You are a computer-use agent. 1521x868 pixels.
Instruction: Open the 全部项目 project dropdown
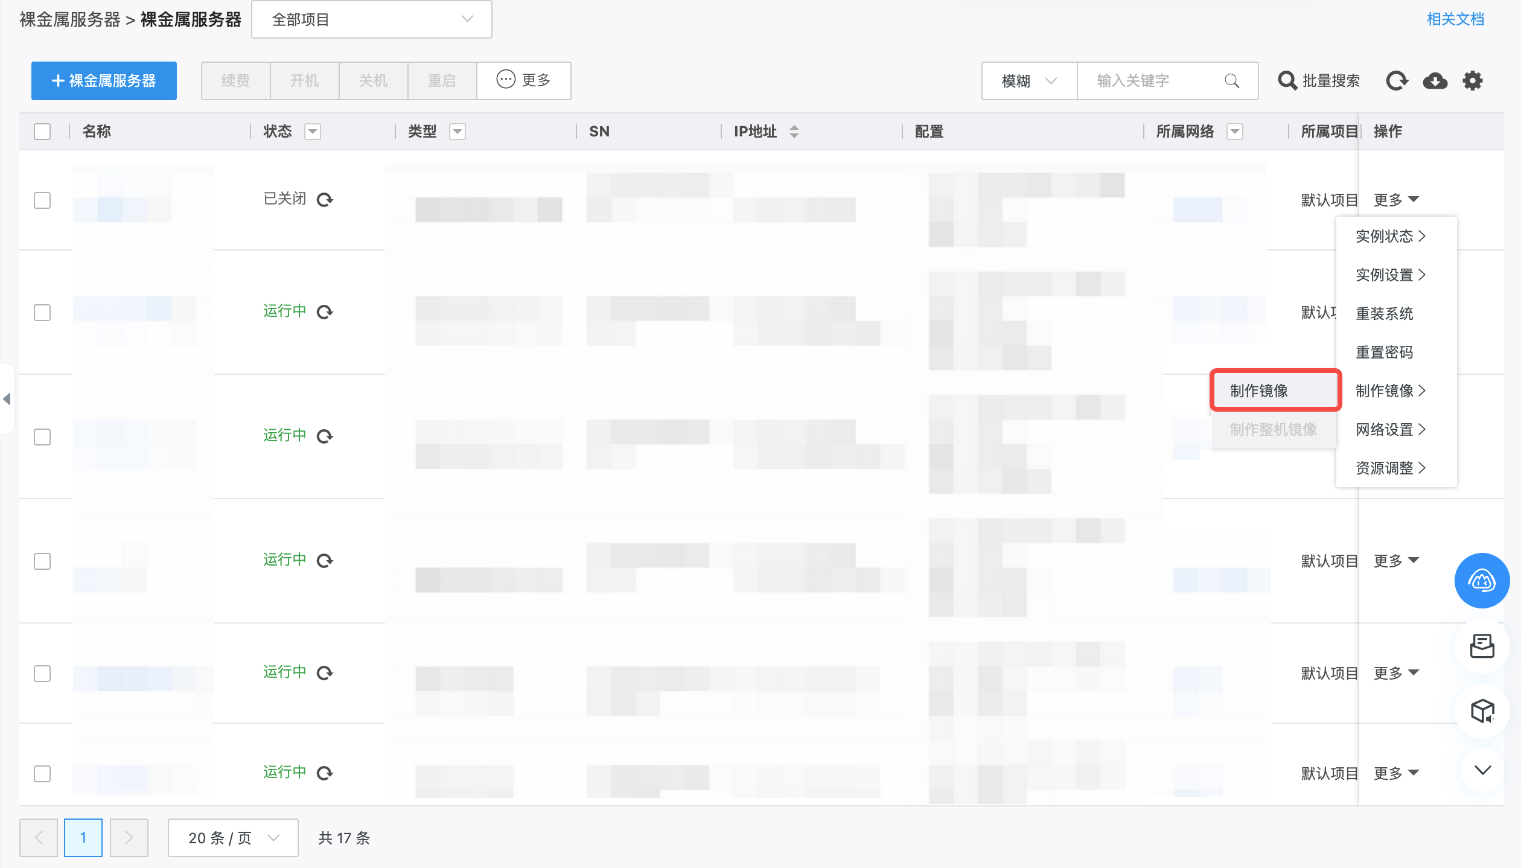click(x=371, y=19)
